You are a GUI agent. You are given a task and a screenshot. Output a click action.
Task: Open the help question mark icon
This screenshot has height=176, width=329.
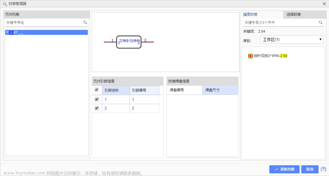323,169
